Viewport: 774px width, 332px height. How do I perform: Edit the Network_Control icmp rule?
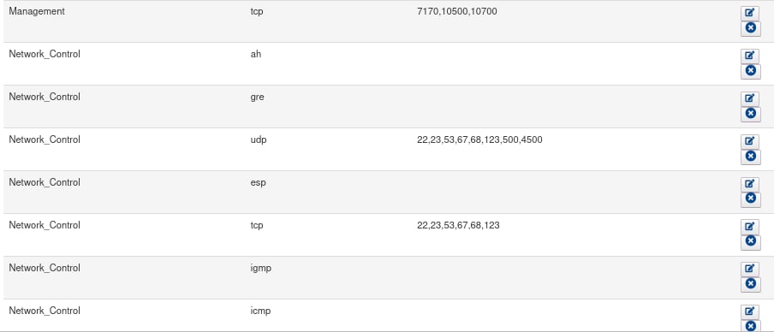pos(750,312)
